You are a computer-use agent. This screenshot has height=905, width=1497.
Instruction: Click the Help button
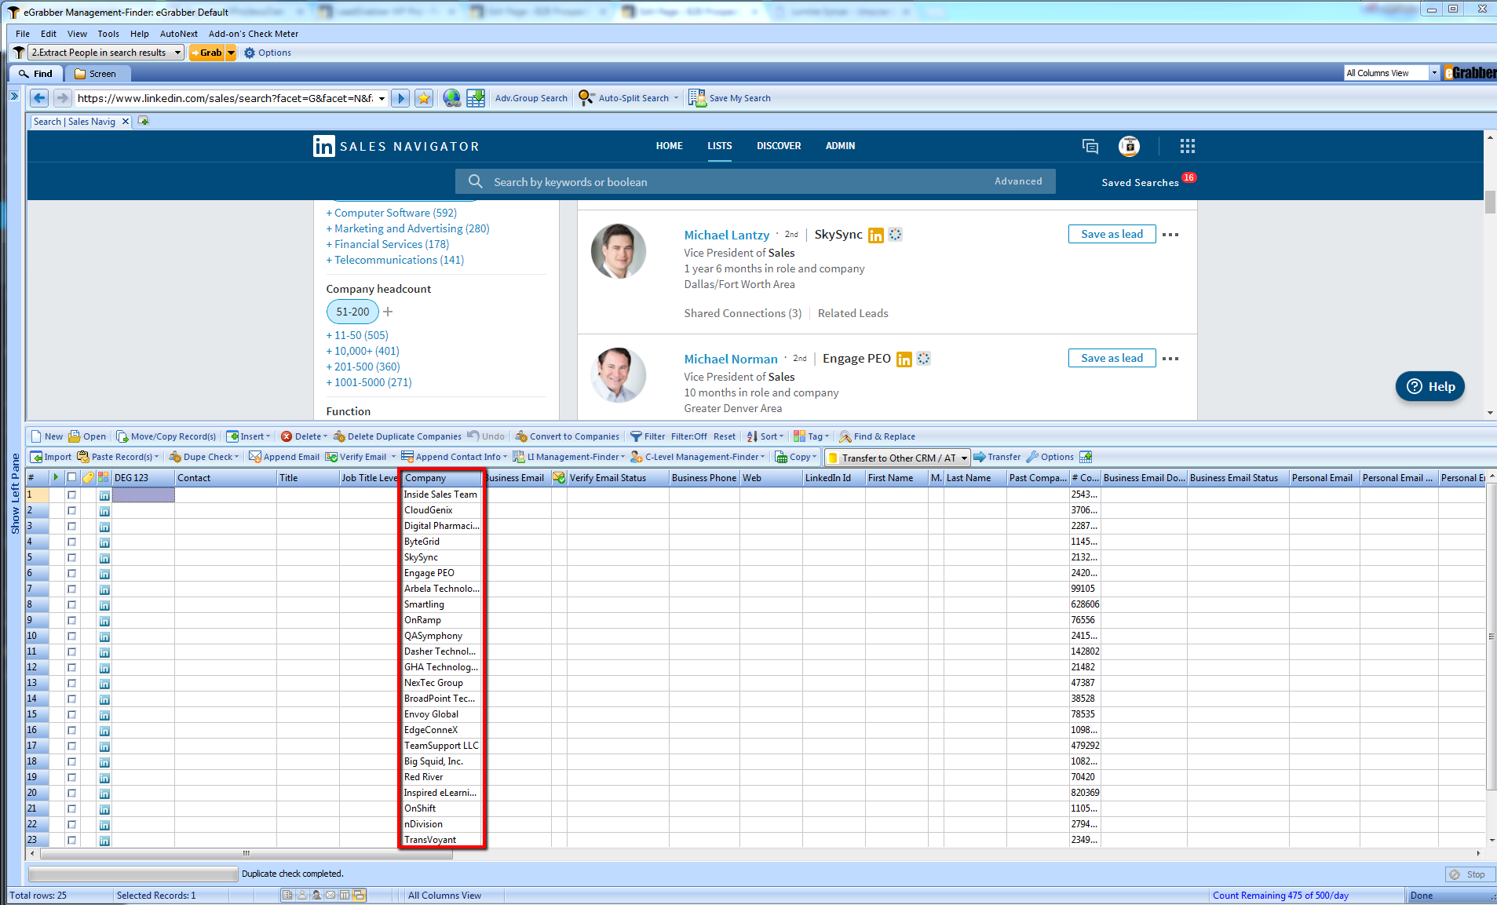[x=1429, y=386]
